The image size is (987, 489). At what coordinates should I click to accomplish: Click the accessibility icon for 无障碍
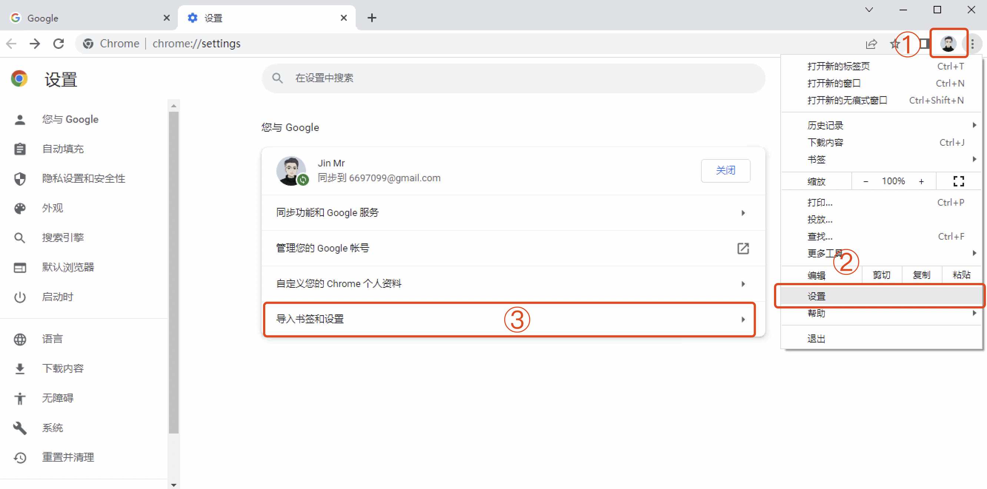point(20,398)
